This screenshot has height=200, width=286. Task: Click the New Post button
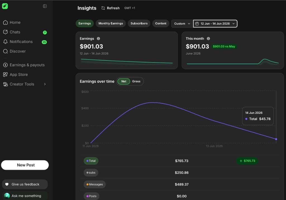[25, 165]
